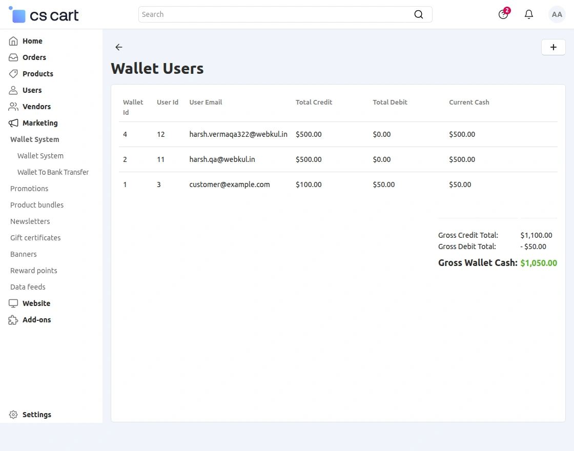This screenshot has height=451, width=574.
Task: Select Wallet System in sidebar
Action: click(x=40, y=156)
